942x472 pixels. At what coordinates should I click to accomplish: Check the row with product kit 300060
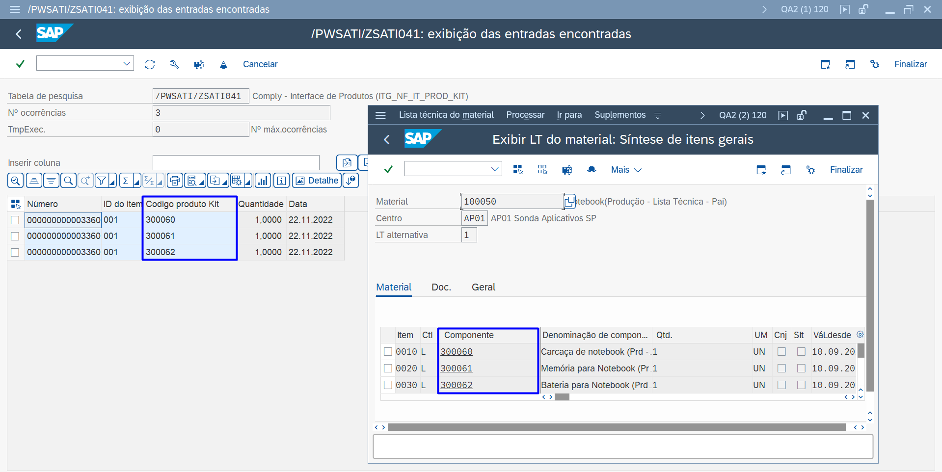pyautogui.click(x=15, y=220)
